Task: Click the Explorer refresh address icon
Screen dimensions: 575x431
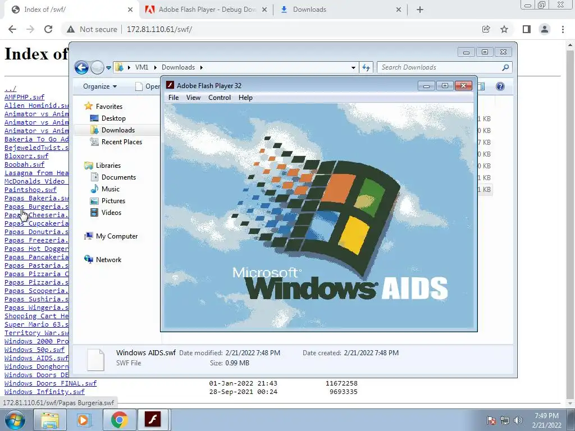Action: pos(366,67)
